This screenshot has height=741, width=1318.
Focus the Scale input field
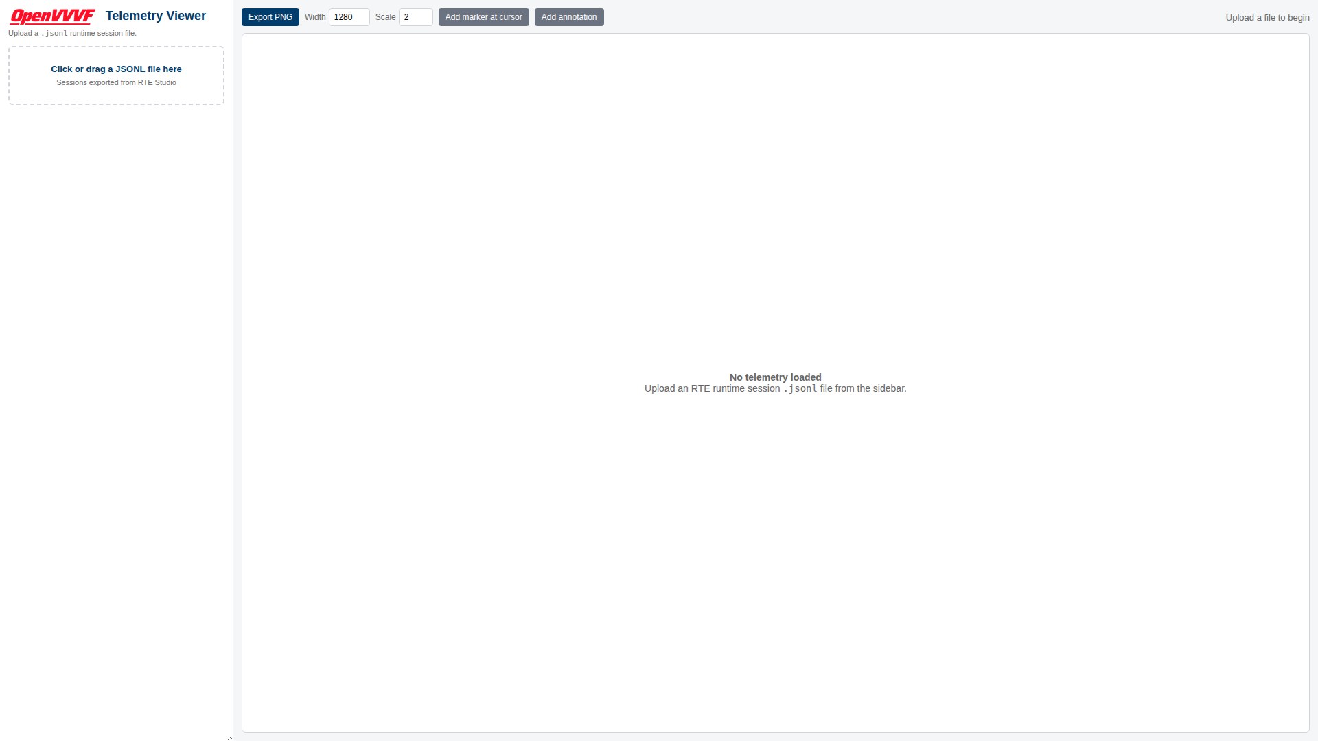coord(415,17)
